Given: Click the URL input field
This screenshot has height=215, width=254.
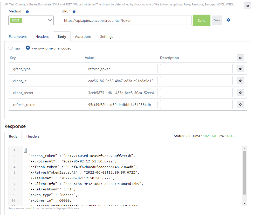Looking at the screenshot, I should [126, 20].
